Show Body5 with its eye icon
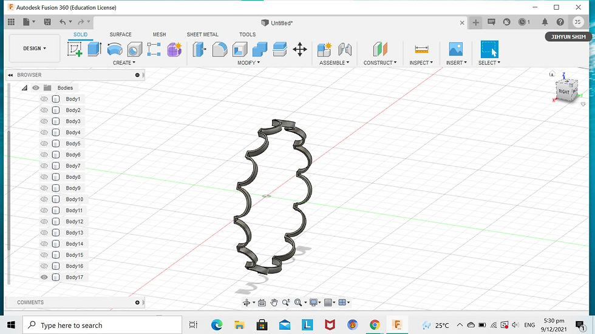Screen dimensions: 595x334 tap(44, 144)
